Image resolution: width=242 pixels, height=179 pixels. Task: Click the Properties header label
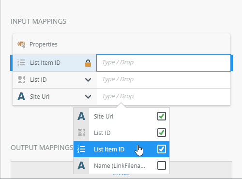point(44,45)
